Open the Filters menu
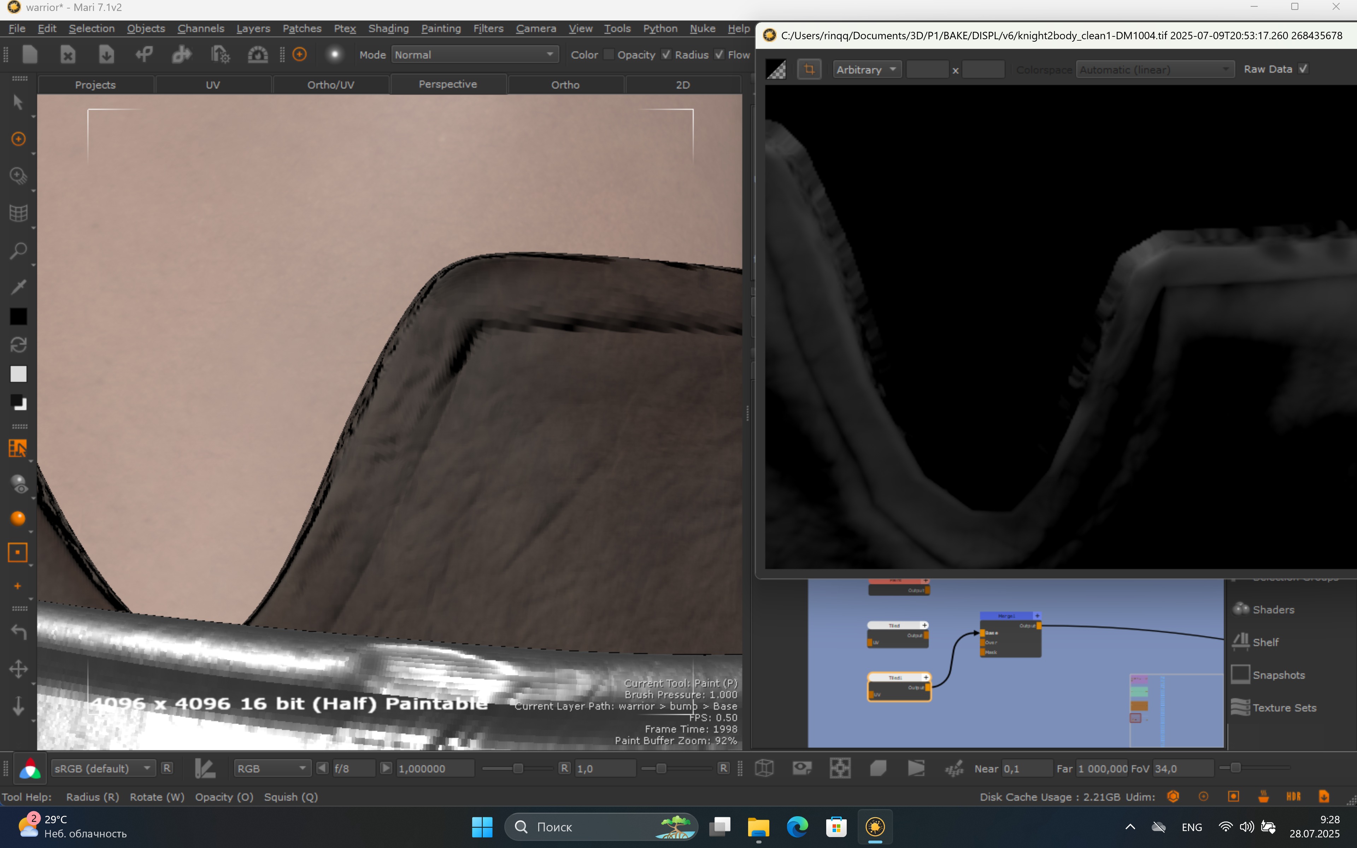This screenshot has width=1357, height=848. tap(488, 28)
